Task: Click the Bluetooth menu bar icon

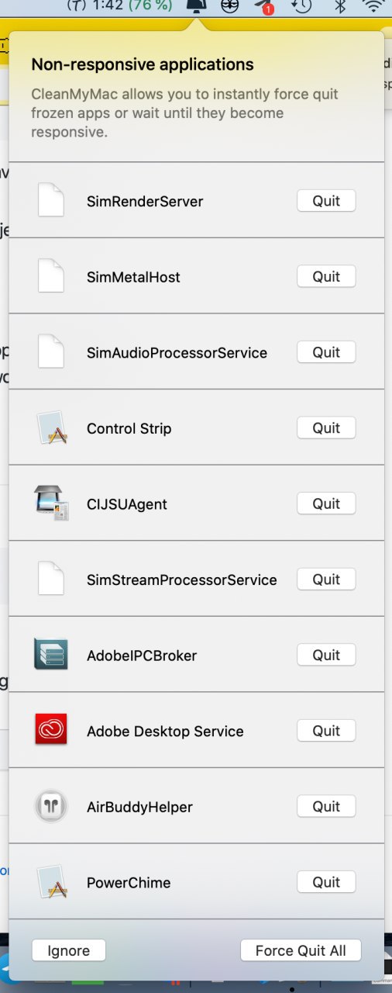Action: click(x=339, y=7)
